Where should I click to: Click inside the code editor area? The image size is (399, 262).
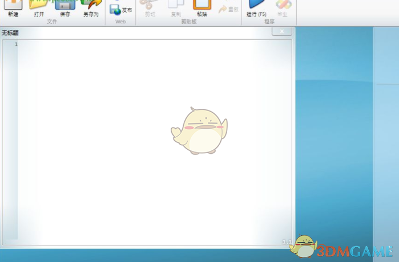tap(155, 142)
